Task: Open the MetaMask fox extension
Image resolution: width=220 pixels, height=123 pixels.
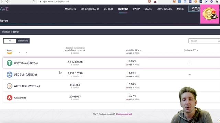Action: (x=174, y=1)
